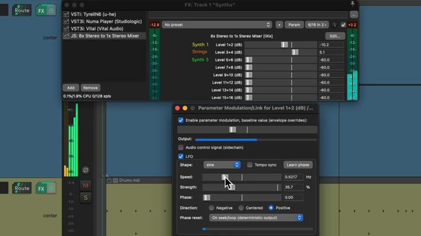The image size is (421, 236).
Task: Toggle Vital FX enable checkbox
Action: (x=66, y=29)
